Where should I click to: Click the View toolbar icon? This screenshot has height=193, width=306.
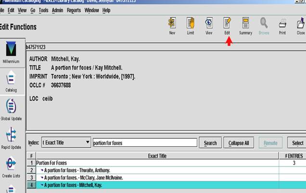point(209,26)
